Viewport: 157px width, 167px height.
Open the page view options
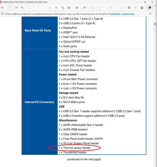pyautogui.click(x=77, y=8)
